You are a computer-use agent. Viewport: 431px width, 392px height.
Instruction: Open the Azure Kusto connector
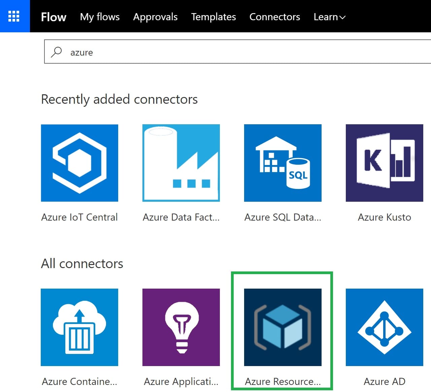pos(384,163)
